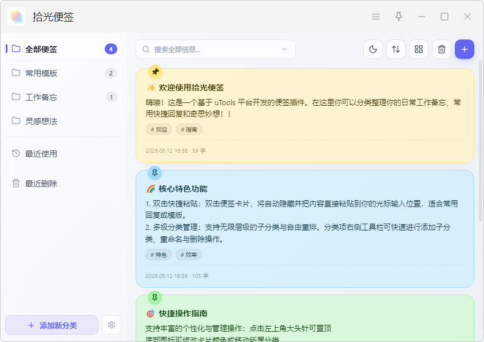Open the hamburger menu in the title bar
Screen dimensions: 484x342
point(376,17)
